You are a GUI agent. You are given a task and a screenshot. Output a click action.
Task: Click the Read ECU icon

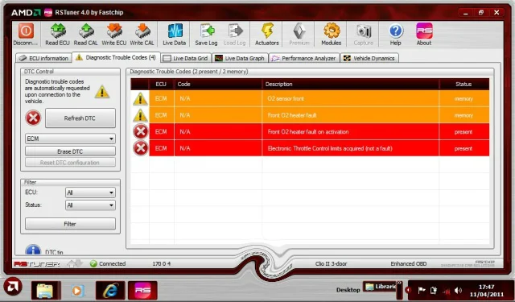click(x=58, y=31)
